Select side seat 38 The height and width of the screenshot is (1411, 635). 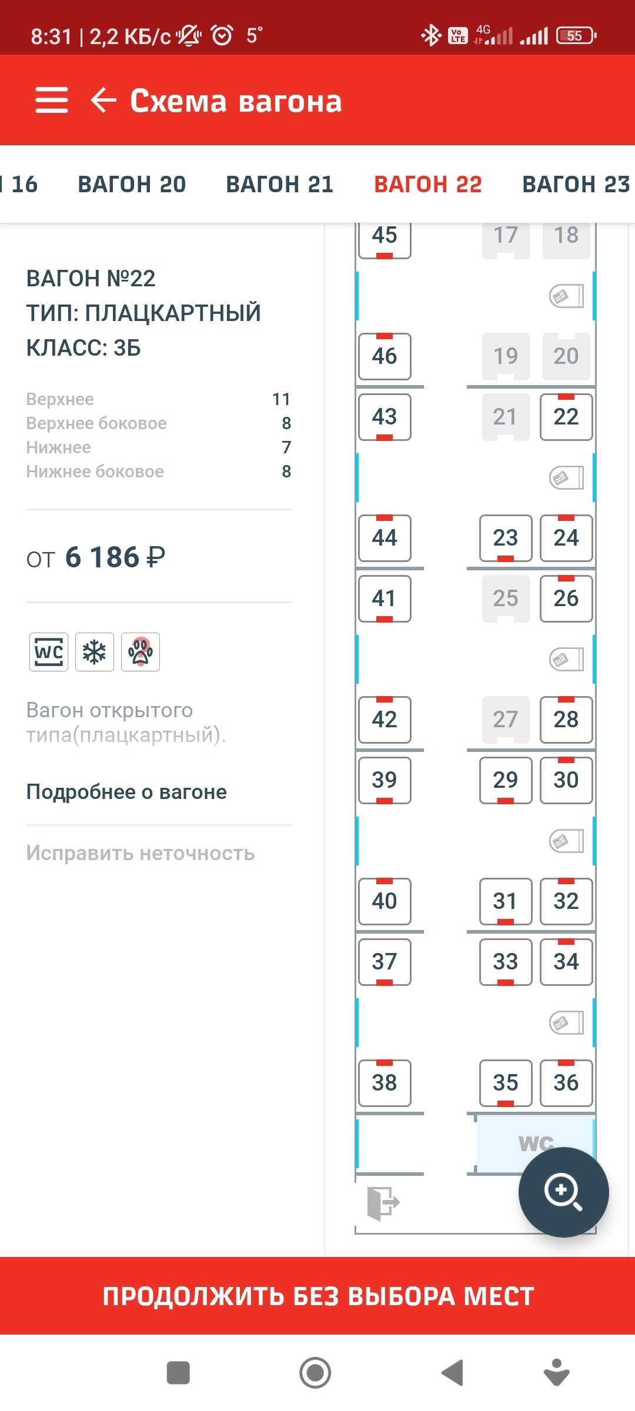click(385, 1083)
